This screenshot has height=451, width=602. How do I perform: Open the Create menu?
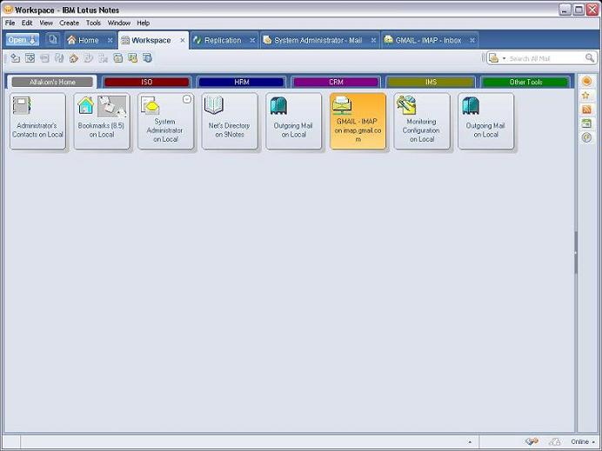tap(69, 23)
